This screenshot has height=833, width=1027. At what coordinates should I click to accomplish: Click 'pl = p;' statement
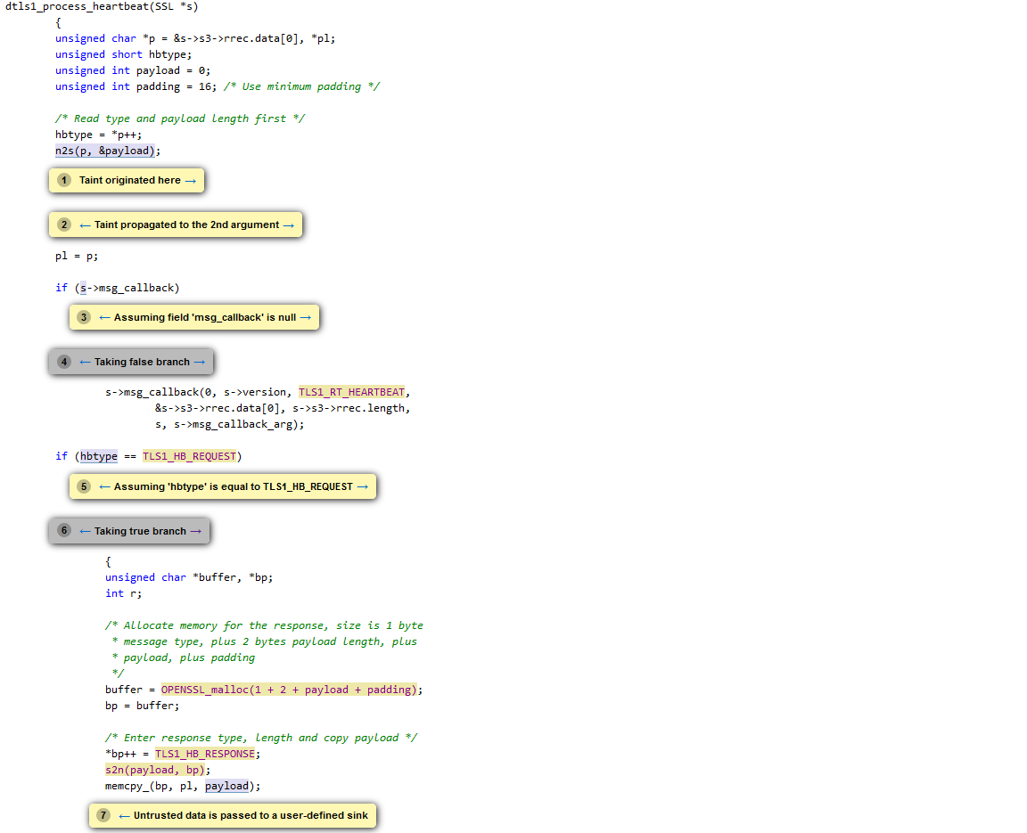77,256
